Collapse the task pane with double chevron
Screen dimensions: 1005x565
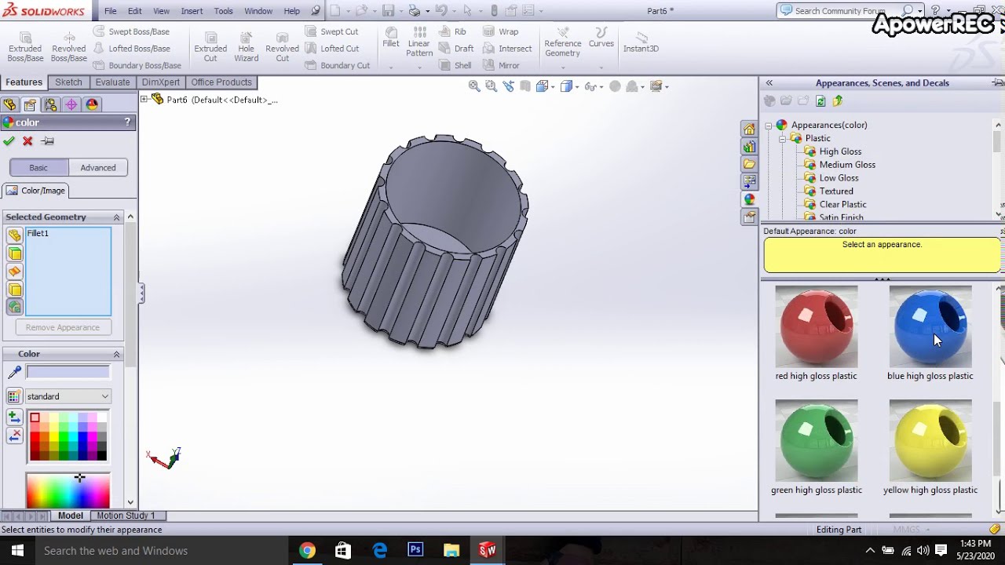point(769,83)
